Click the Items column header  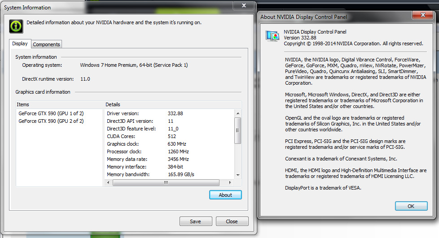60,104
